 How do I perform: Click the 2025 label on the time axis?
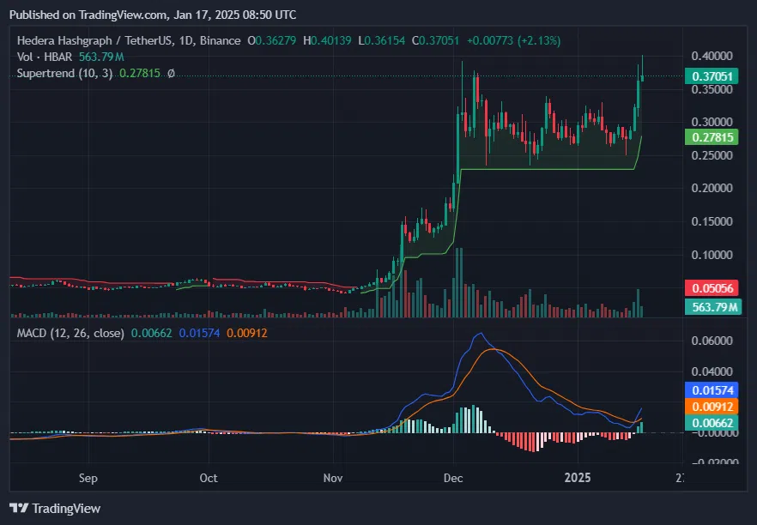point(578,479)
